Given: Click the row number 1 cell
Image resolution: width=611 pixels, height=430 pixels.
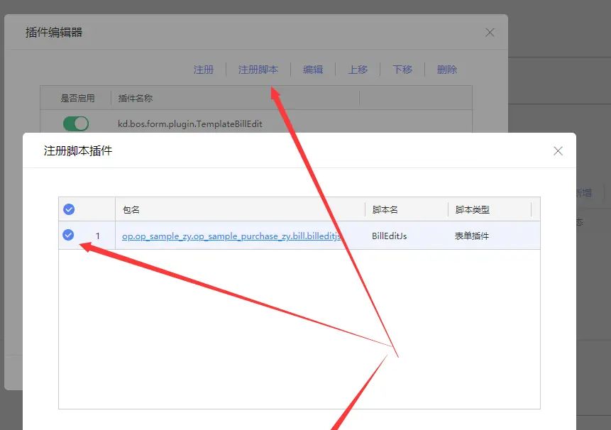Looking at the screenshot, I should pyautogui.click(x=98, y=236).
